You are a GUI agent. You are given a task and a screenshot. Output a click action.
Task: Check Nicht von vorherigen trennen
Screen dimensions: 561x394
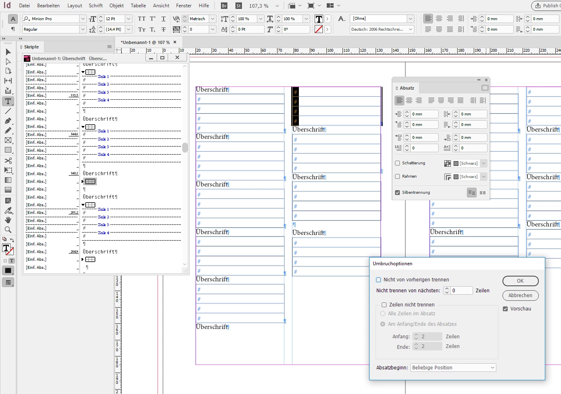pos(378,279)
